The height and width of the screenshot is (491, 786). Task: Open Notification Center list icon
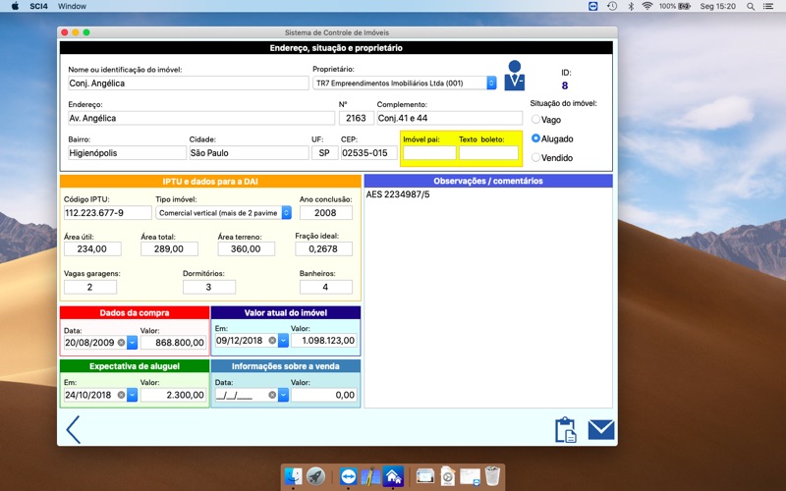coord(768,6)
